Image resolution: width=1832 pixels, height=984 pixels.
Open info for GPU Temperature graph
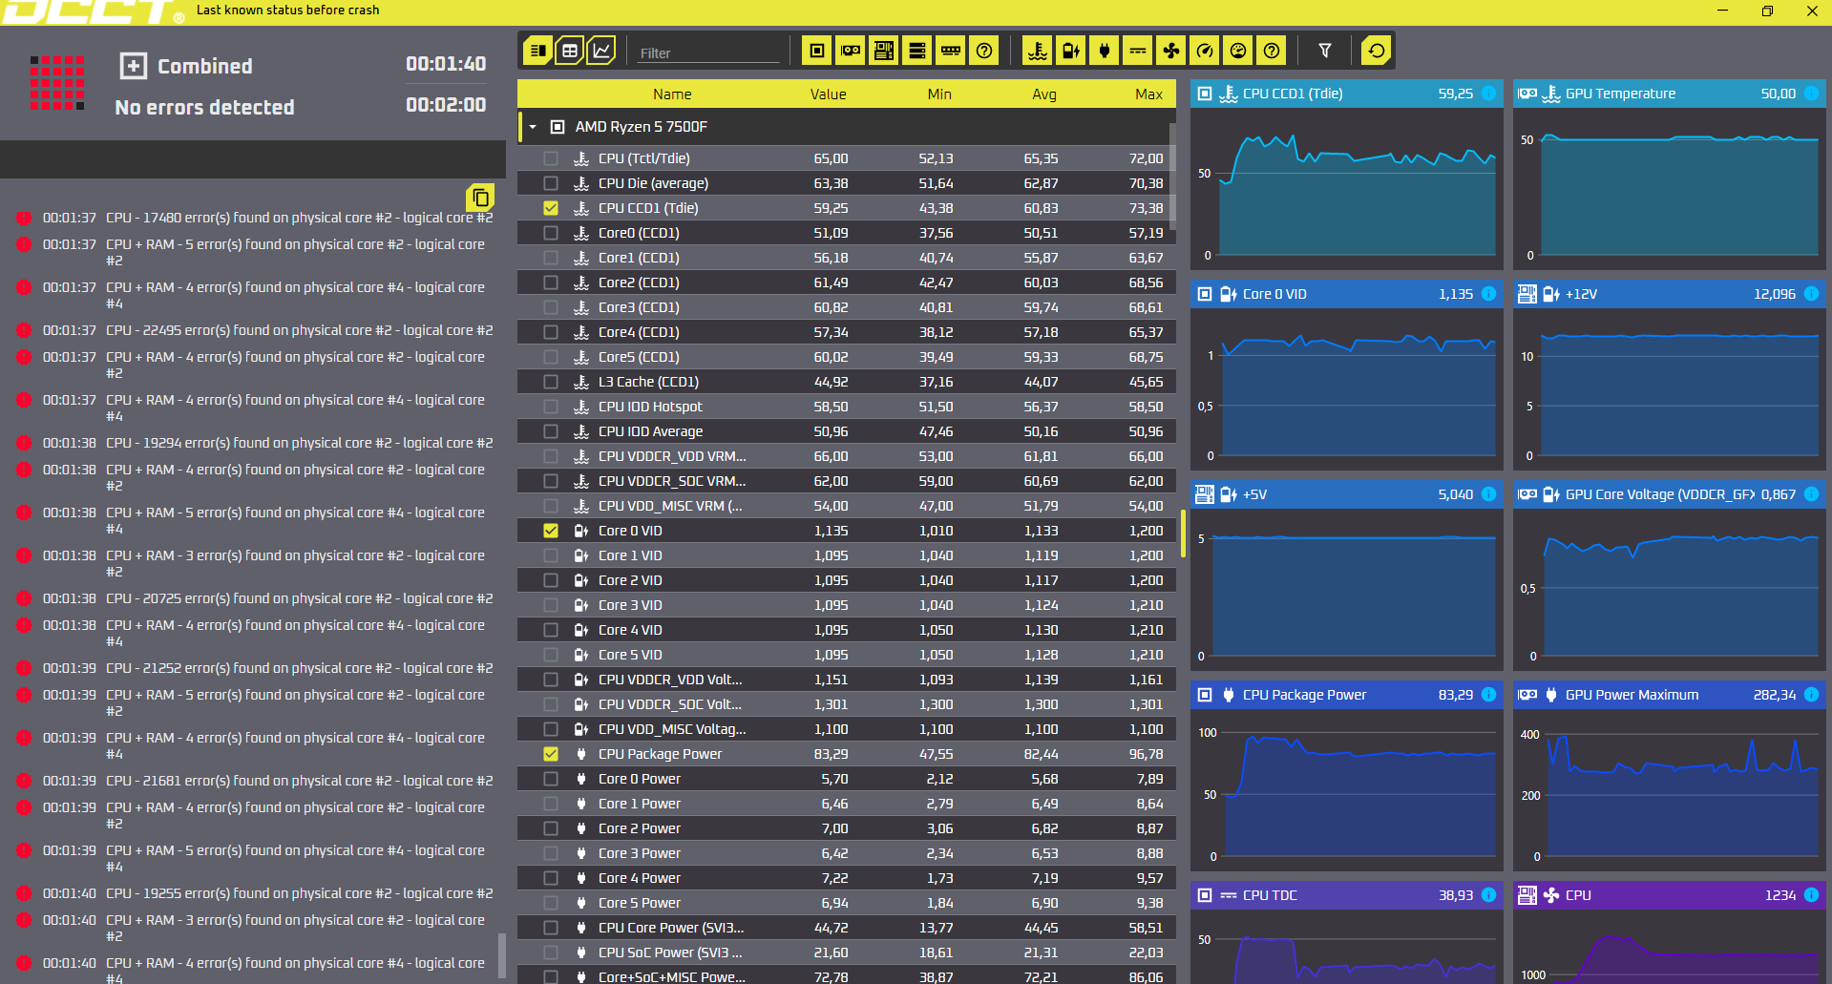pyautogui.click(x=1811, y=94)
